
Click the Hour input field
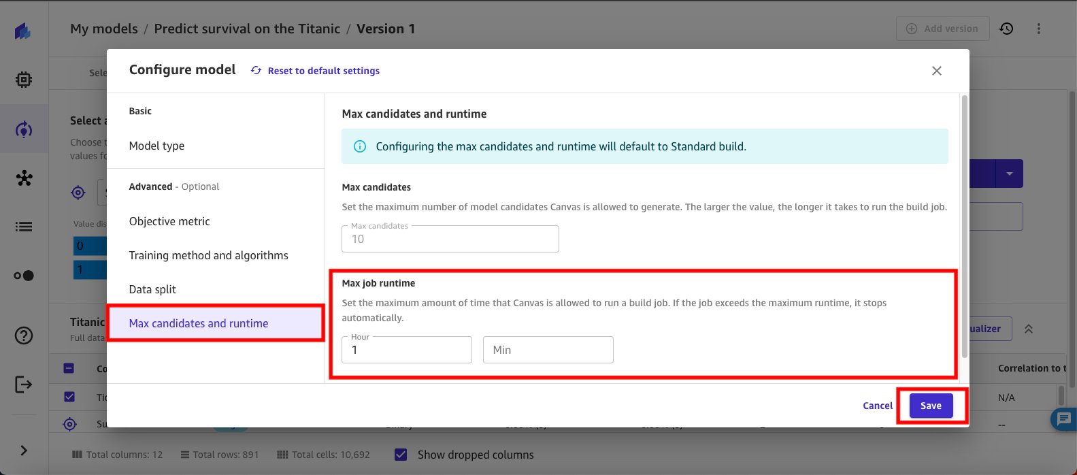(x=407, y=350)
